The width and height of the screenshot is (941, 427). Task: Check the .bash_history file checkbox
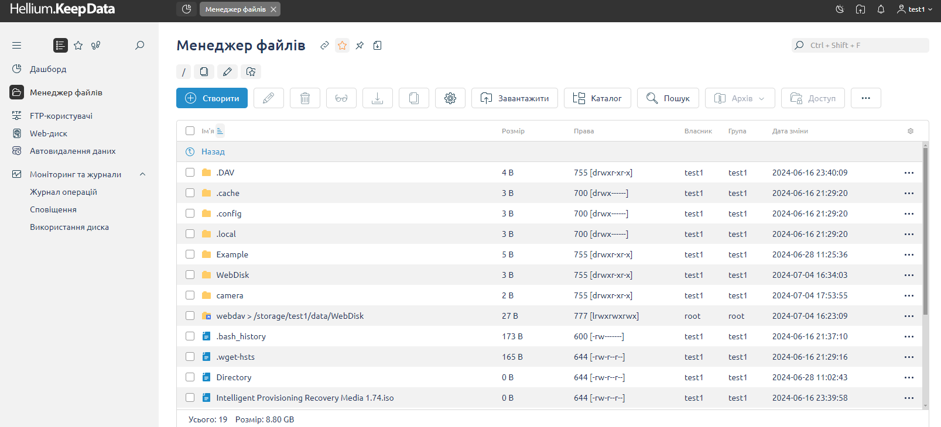pyautogui.click(x=190, y=336)
